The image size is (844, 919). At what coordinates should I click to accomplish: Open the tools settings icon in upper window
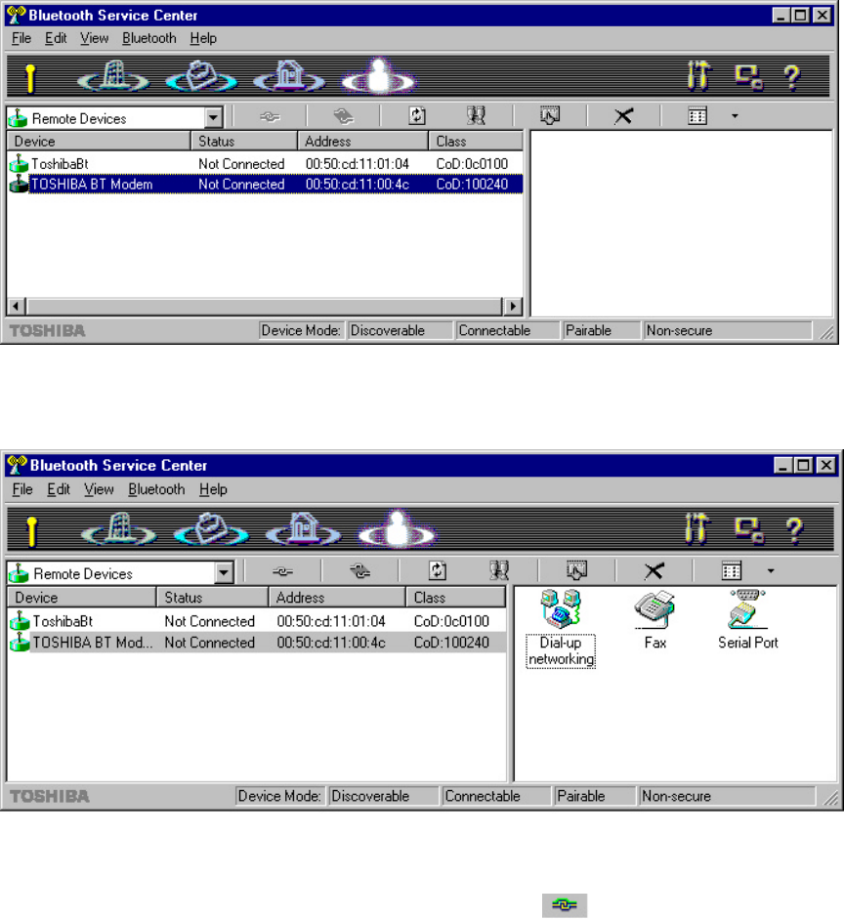click(698, 76)
